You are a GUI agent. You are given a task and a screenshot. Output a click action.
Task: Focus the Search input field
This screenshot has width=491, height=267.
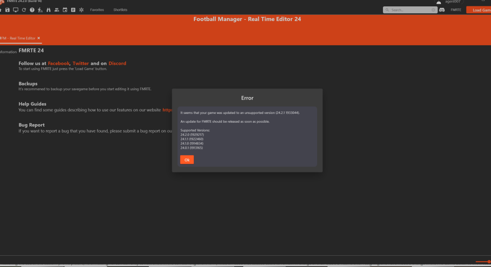coord(410,10)
